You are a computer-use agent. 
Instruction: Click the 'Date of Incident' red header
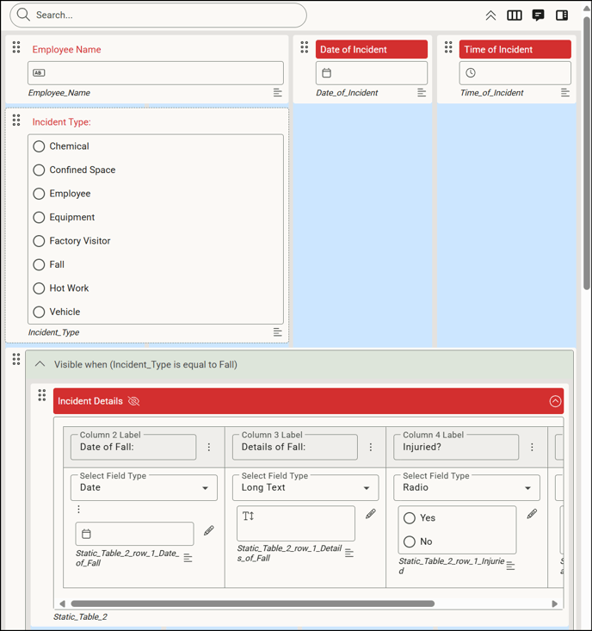click(372, 49)
